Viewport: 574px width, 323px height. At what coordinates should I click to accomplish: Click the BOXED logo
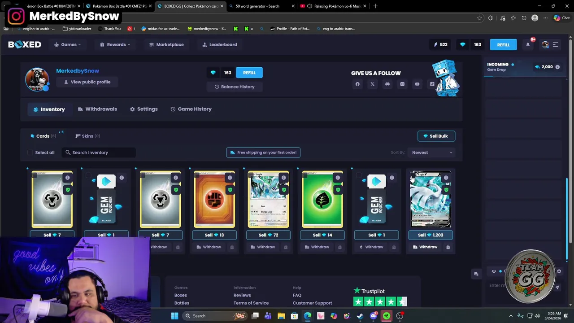(x=25, y=44)
